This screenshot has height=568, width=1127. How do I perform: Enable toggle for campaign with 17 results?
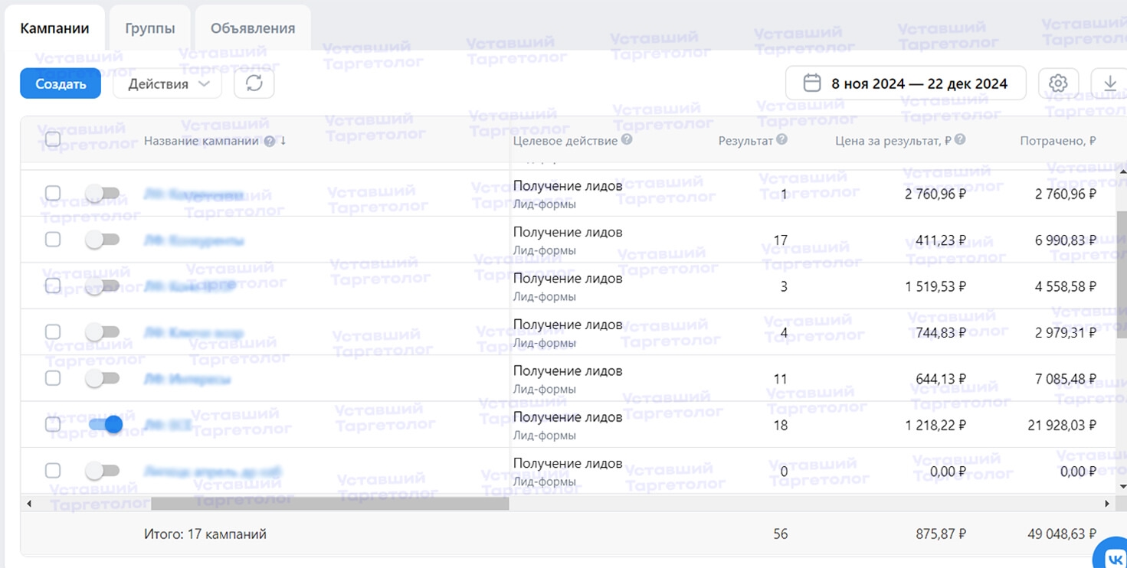103,240
